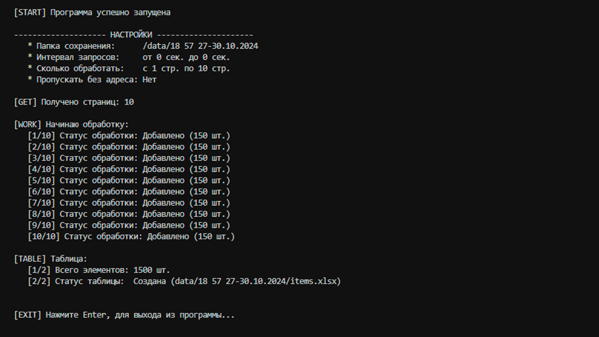This screenshot has width=599, height=337.
Task: Click the [10/10] processing status line
Action: click(x=131, y=237)
